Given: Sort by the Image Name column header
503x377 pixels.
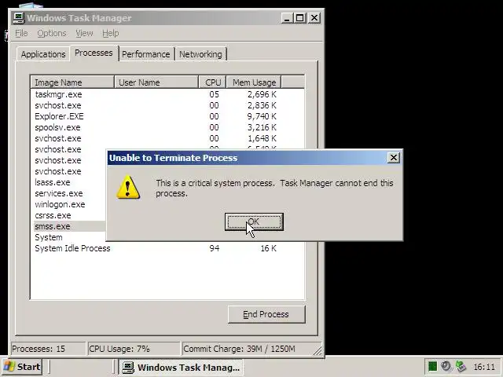Looking at the screenshot, I should pyautogui.click(x=72, y=82).
